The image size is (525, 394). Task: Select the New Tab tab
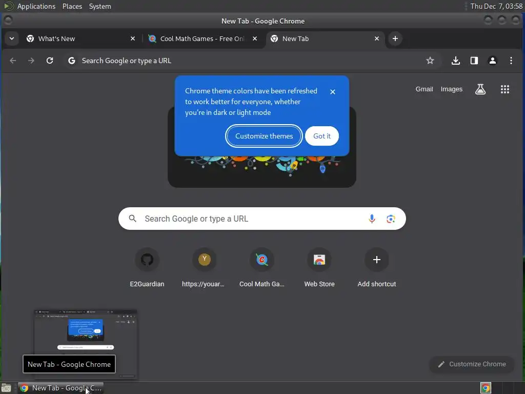325,38
